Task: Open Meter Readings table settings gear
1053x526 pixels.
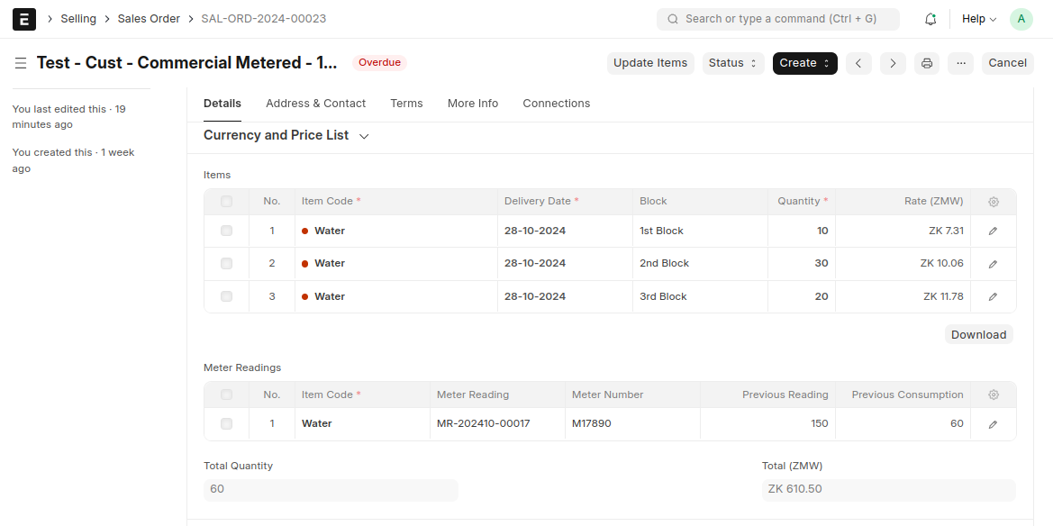Action: [994, 395]
